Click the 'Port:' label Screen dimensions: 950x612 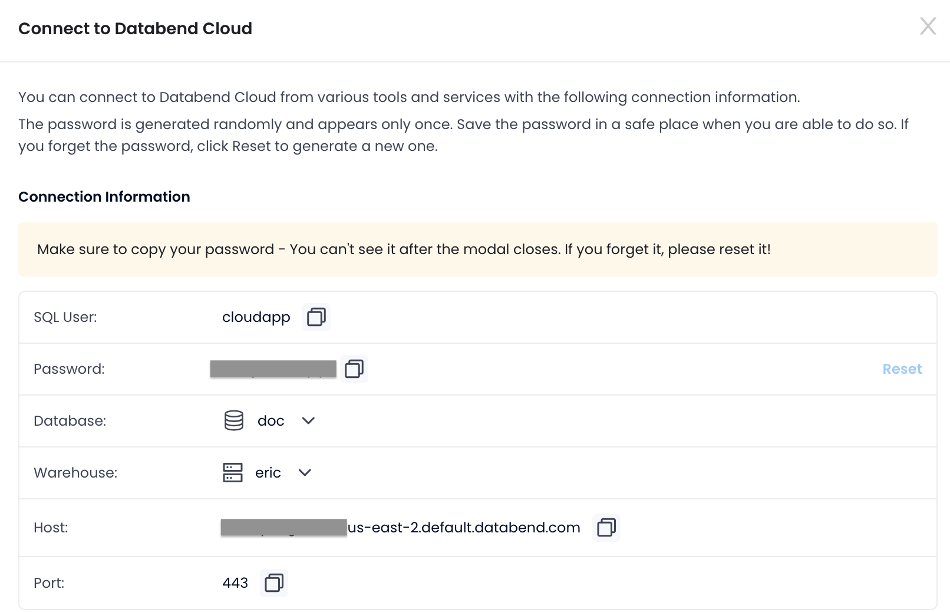pos(49,583)
